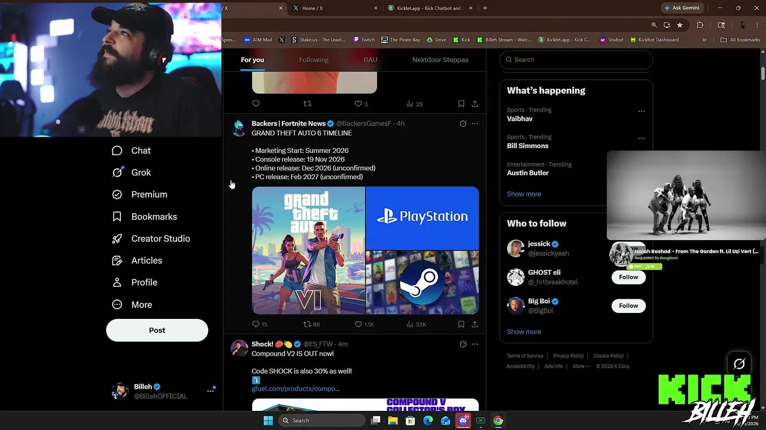
Task: Open a new browser tab
Action: coord(485,8)
